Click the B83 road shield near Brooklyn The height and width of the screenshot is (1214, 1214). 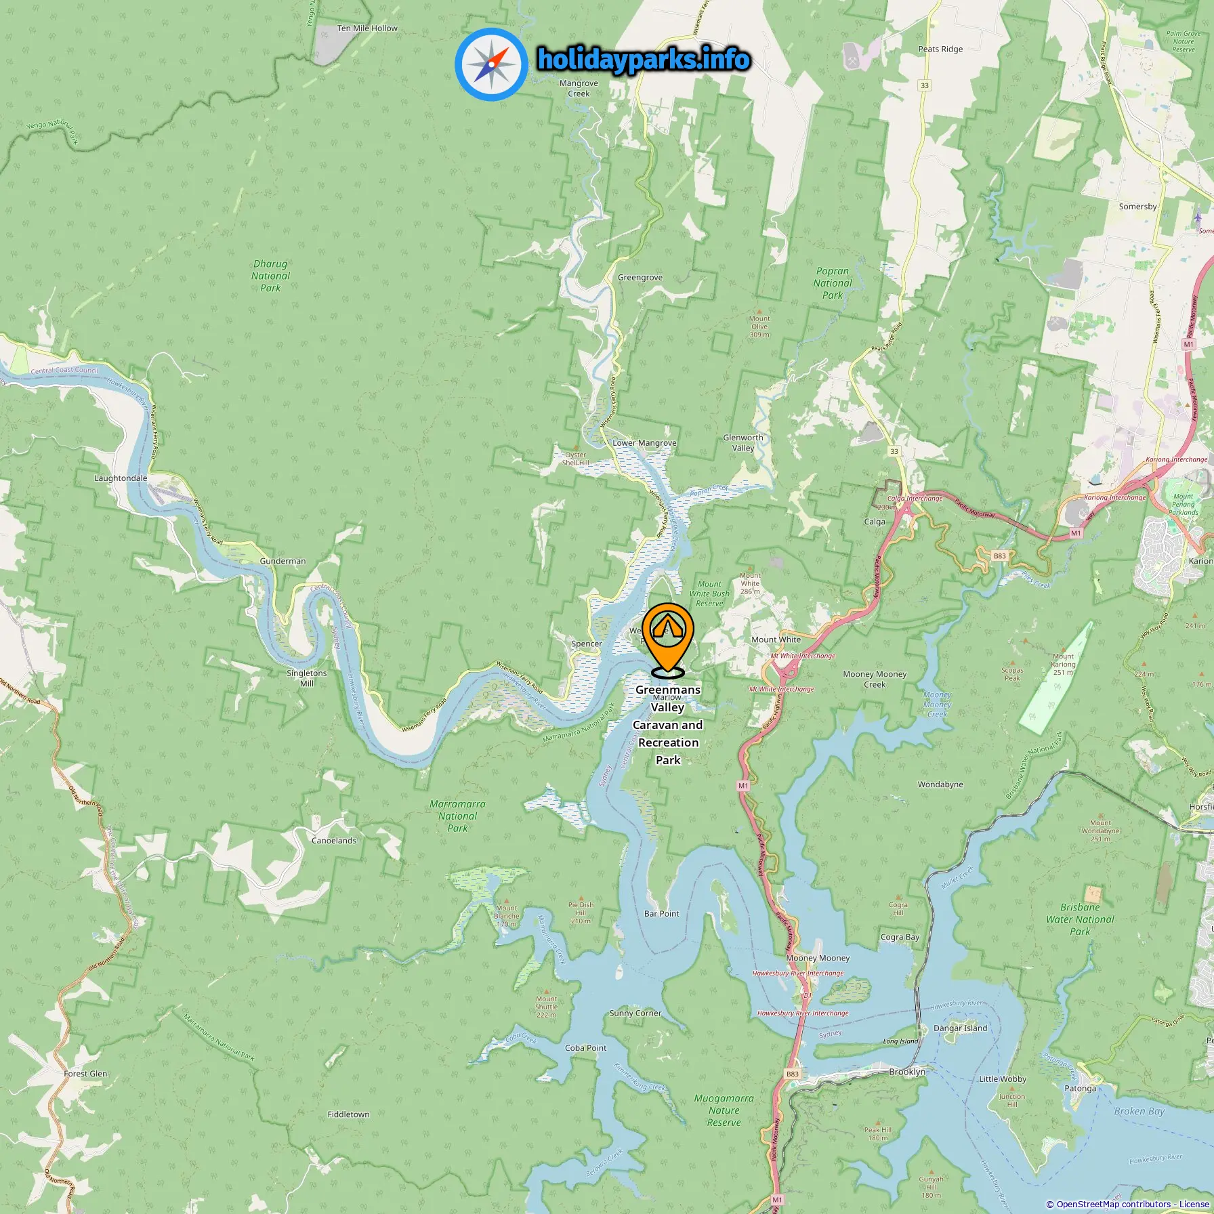pos(793,1074)
